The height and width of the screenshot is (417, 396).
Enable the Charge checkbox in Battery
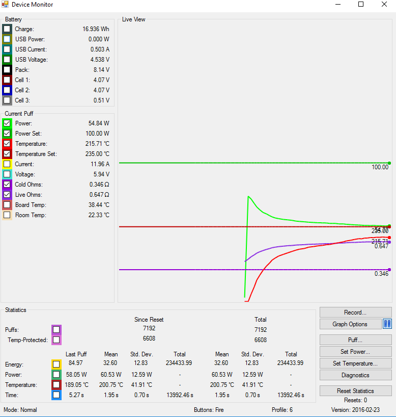coord(7,29)
